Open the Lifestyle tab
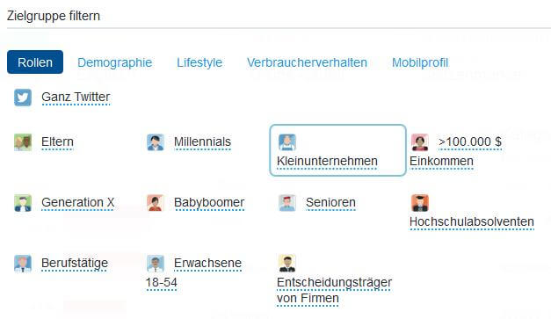The image size is (551, 319). click(x=199, y=62)
